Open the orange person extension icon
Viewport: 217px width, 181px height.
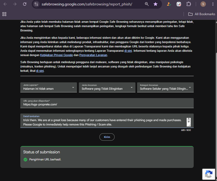(x=169, y=4)
